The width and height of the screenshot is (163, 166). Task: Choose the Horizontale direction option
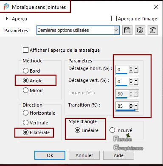(x=25, y=113)
